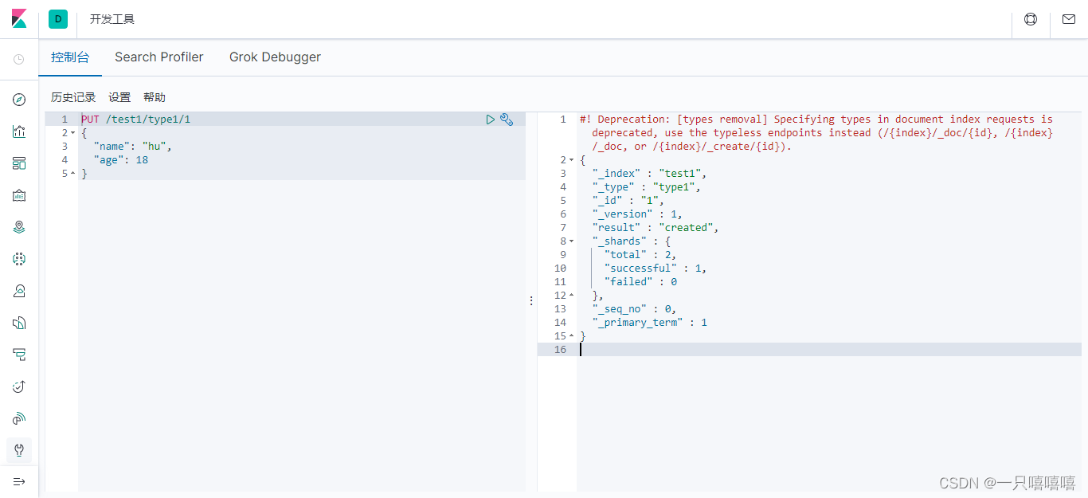Click the "total" : 2 line
The height and width of the screenshot is (498, 1088).
(x=640, y=255)
